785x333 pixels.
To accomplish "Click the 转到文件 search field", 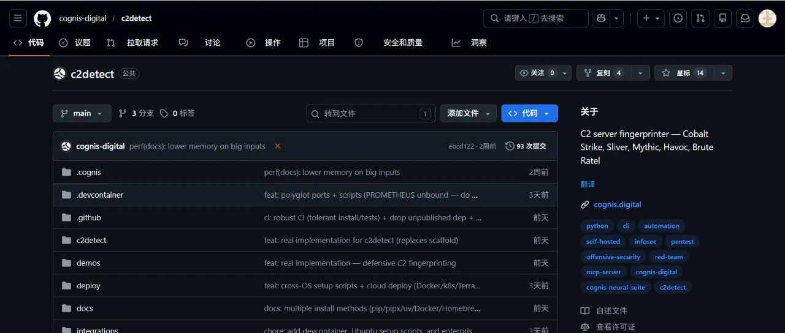I will [x=371, y=113].
